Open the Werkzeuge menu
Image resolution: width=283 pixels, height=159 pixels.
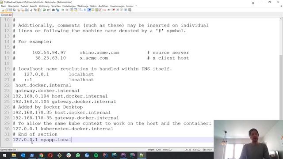coord(83,6)
